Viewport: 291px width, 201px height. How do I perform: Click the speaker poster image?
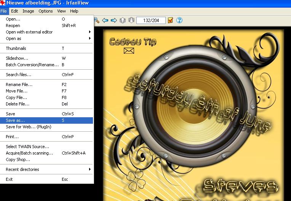[194, 114]
